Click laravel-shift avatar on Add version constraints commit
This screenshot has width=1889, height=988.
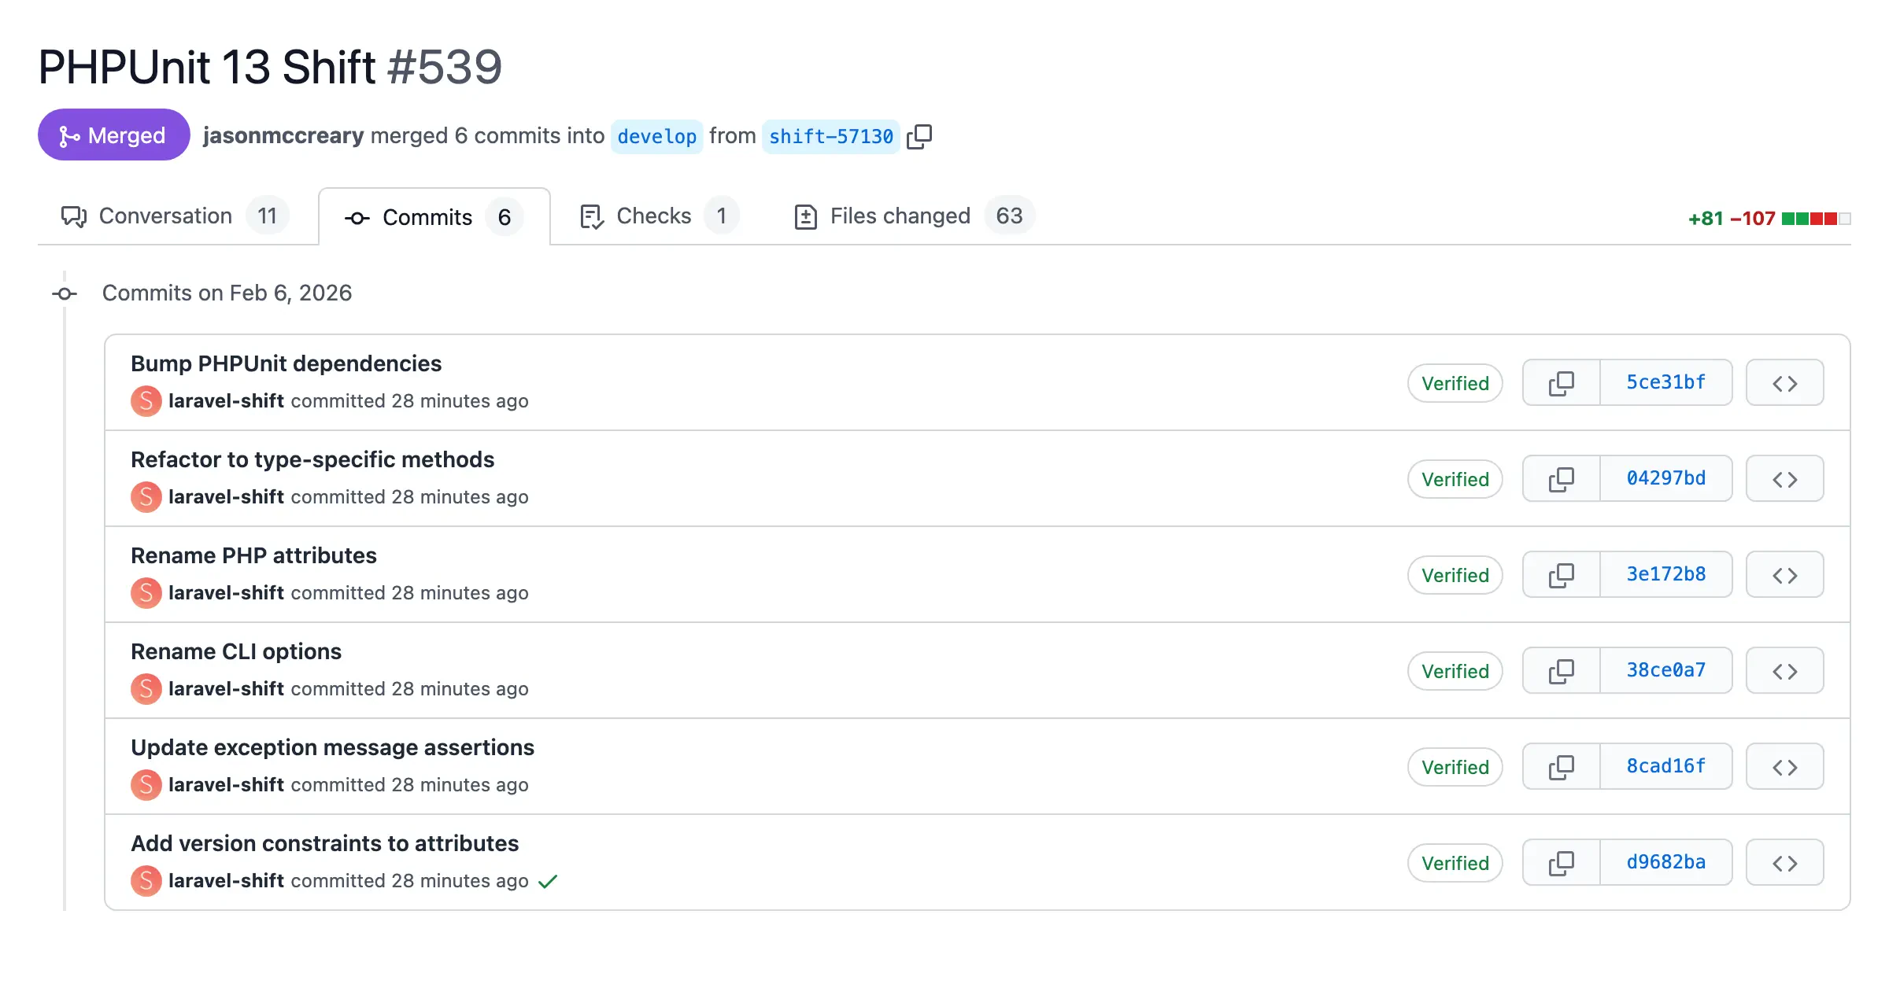146,881
